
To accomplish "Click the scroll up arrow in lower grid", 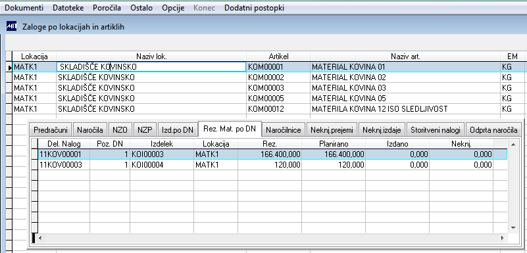I will tap(513, 145).
